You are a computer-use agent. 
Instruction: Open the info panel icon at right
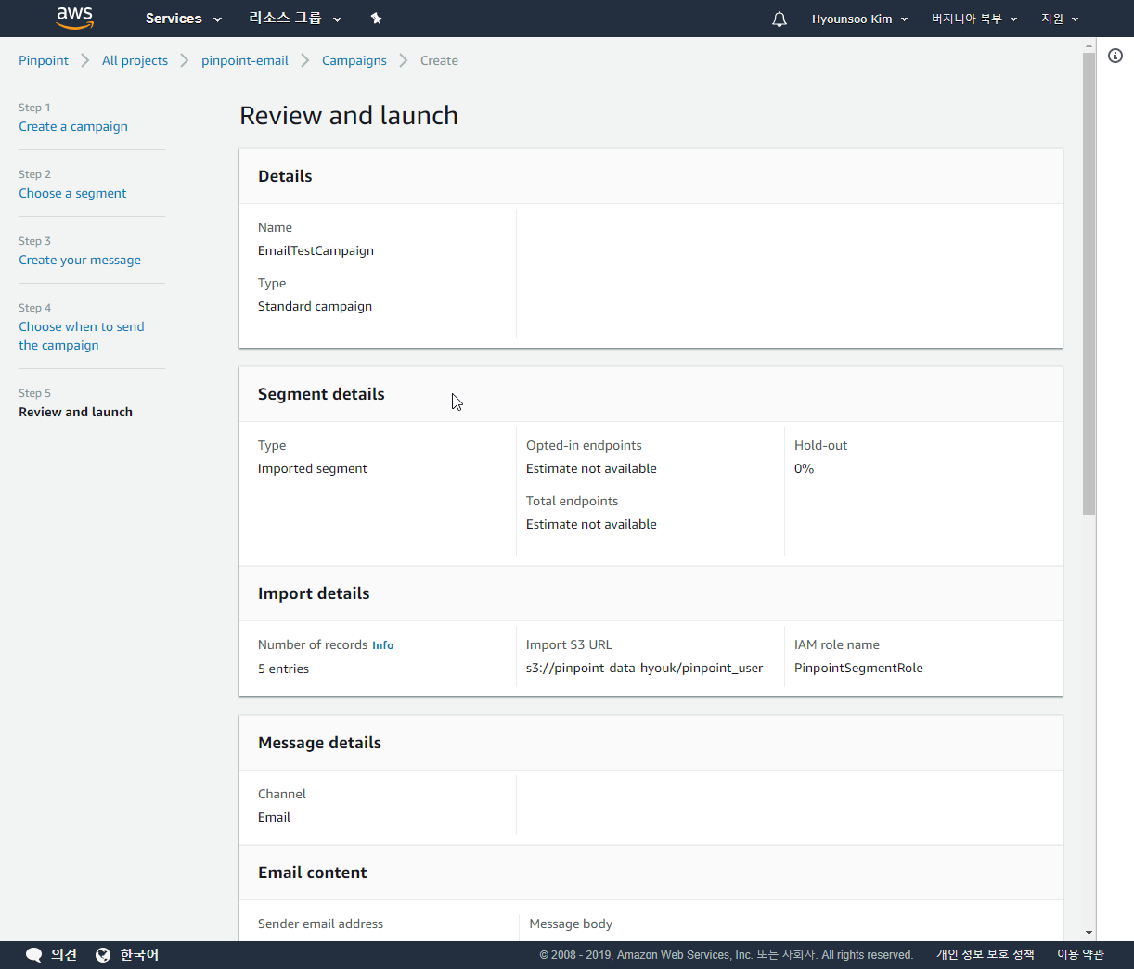coord(1115,56)
